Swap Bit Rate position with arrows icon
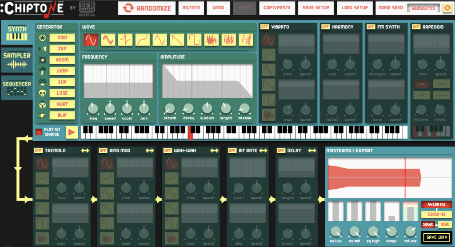Viewport: 455px width, 247px height. pyautogui.click(x=263, y=151)
